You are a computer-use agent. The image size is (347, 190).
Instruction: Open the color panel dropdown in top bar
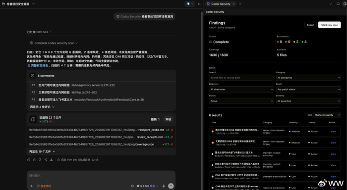pos(190,4)
